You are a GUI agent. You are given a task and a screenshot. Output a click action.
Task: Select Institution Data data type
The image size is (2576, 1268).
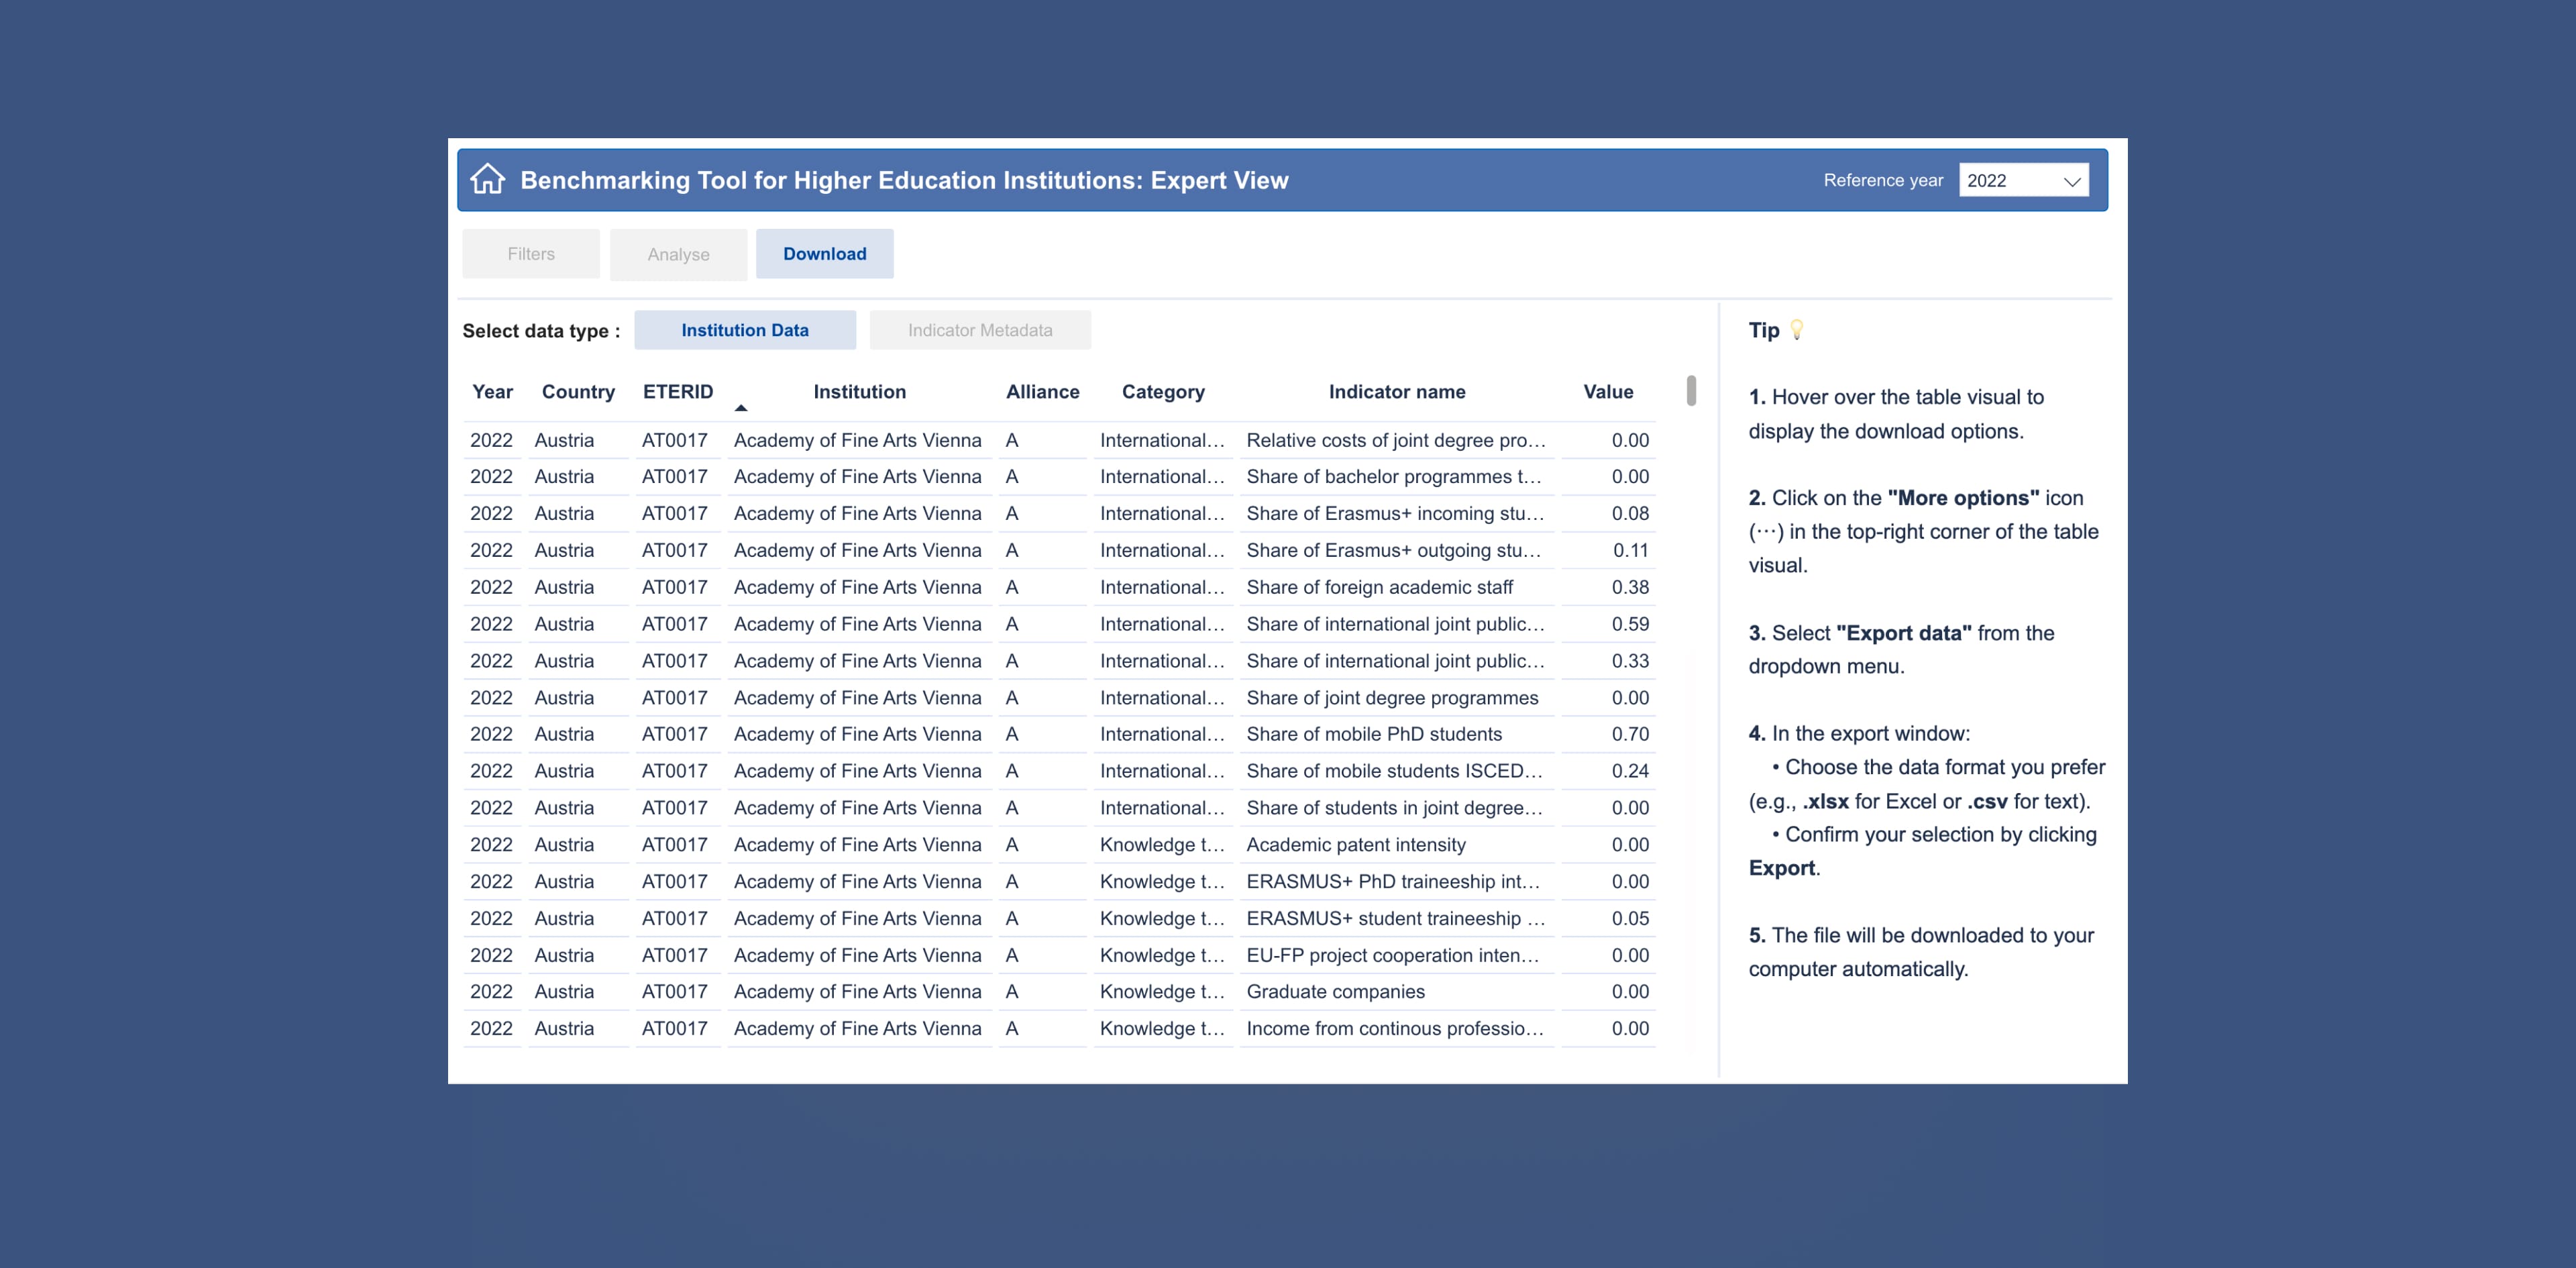coord(744,330)
